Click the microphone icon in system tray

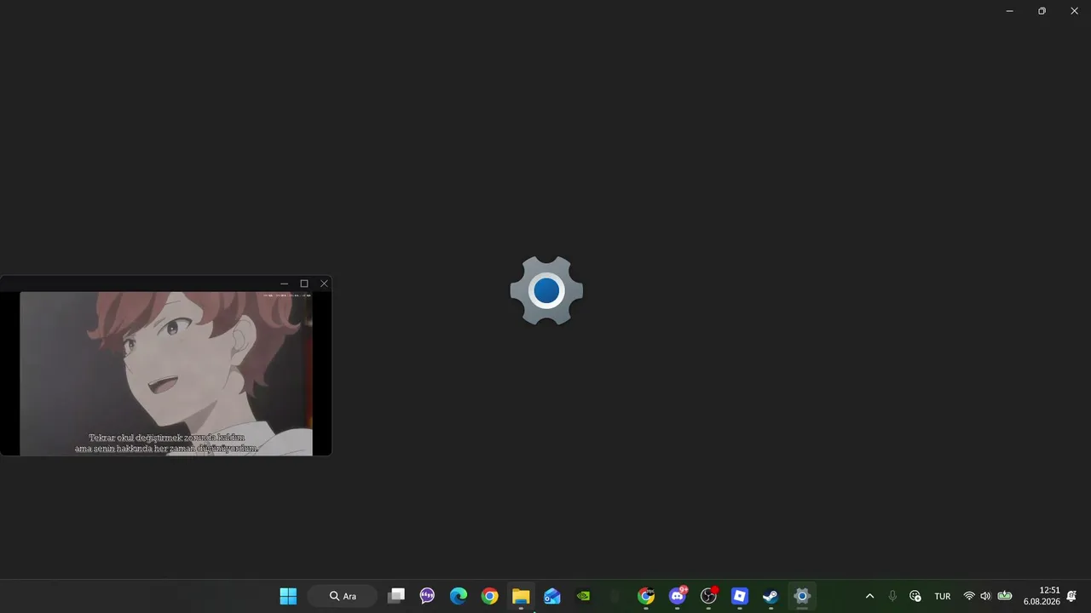(x=892, y=596)
